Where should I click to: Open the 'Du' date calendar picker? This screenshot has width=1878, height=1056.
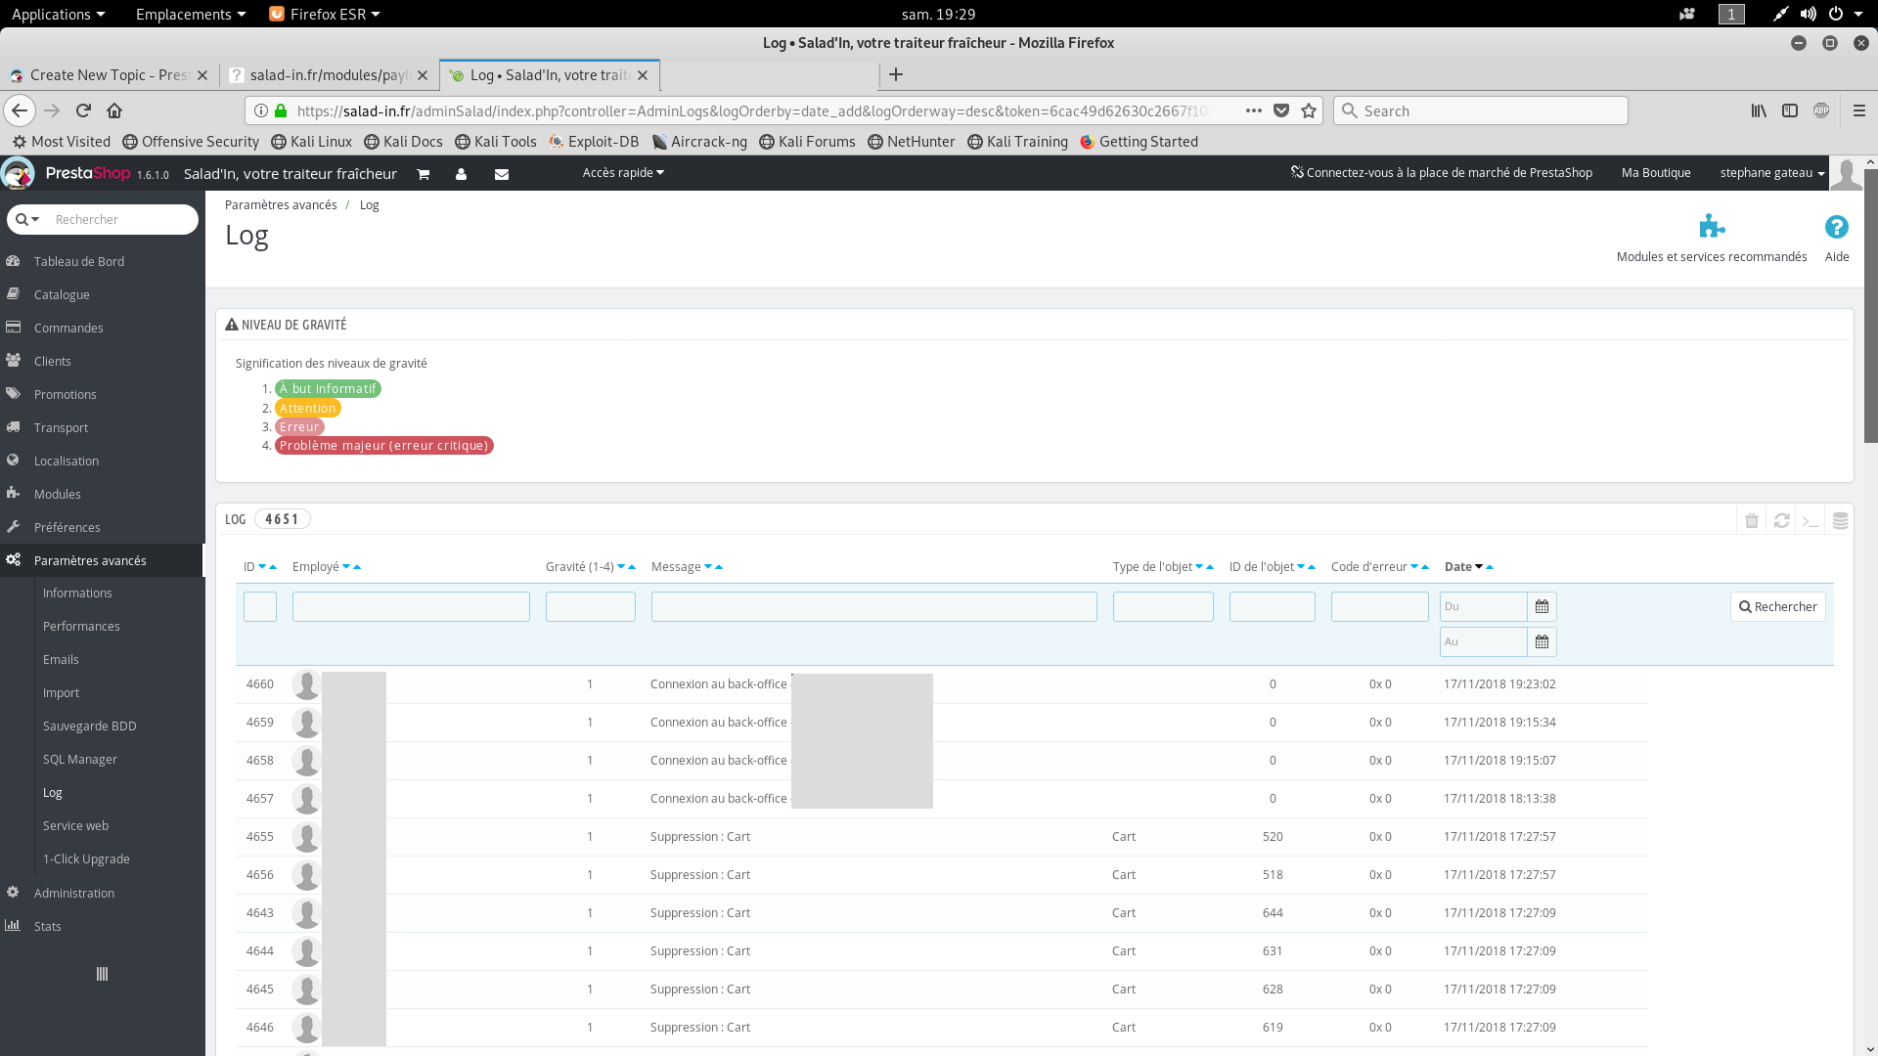(1542, 606)
